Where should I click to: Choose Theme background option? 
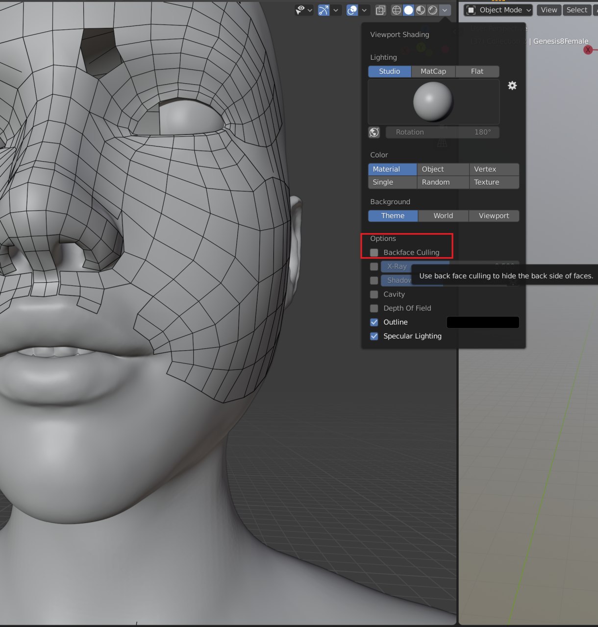click(393, 216)
